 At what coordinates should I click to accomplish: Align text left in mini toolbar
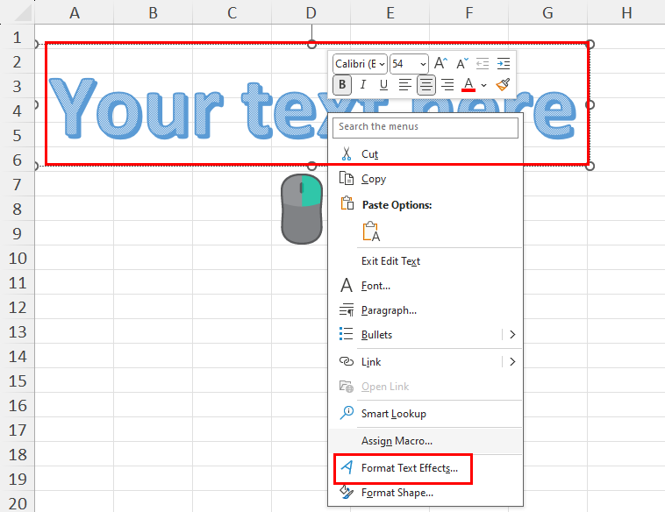click(405, 85)
